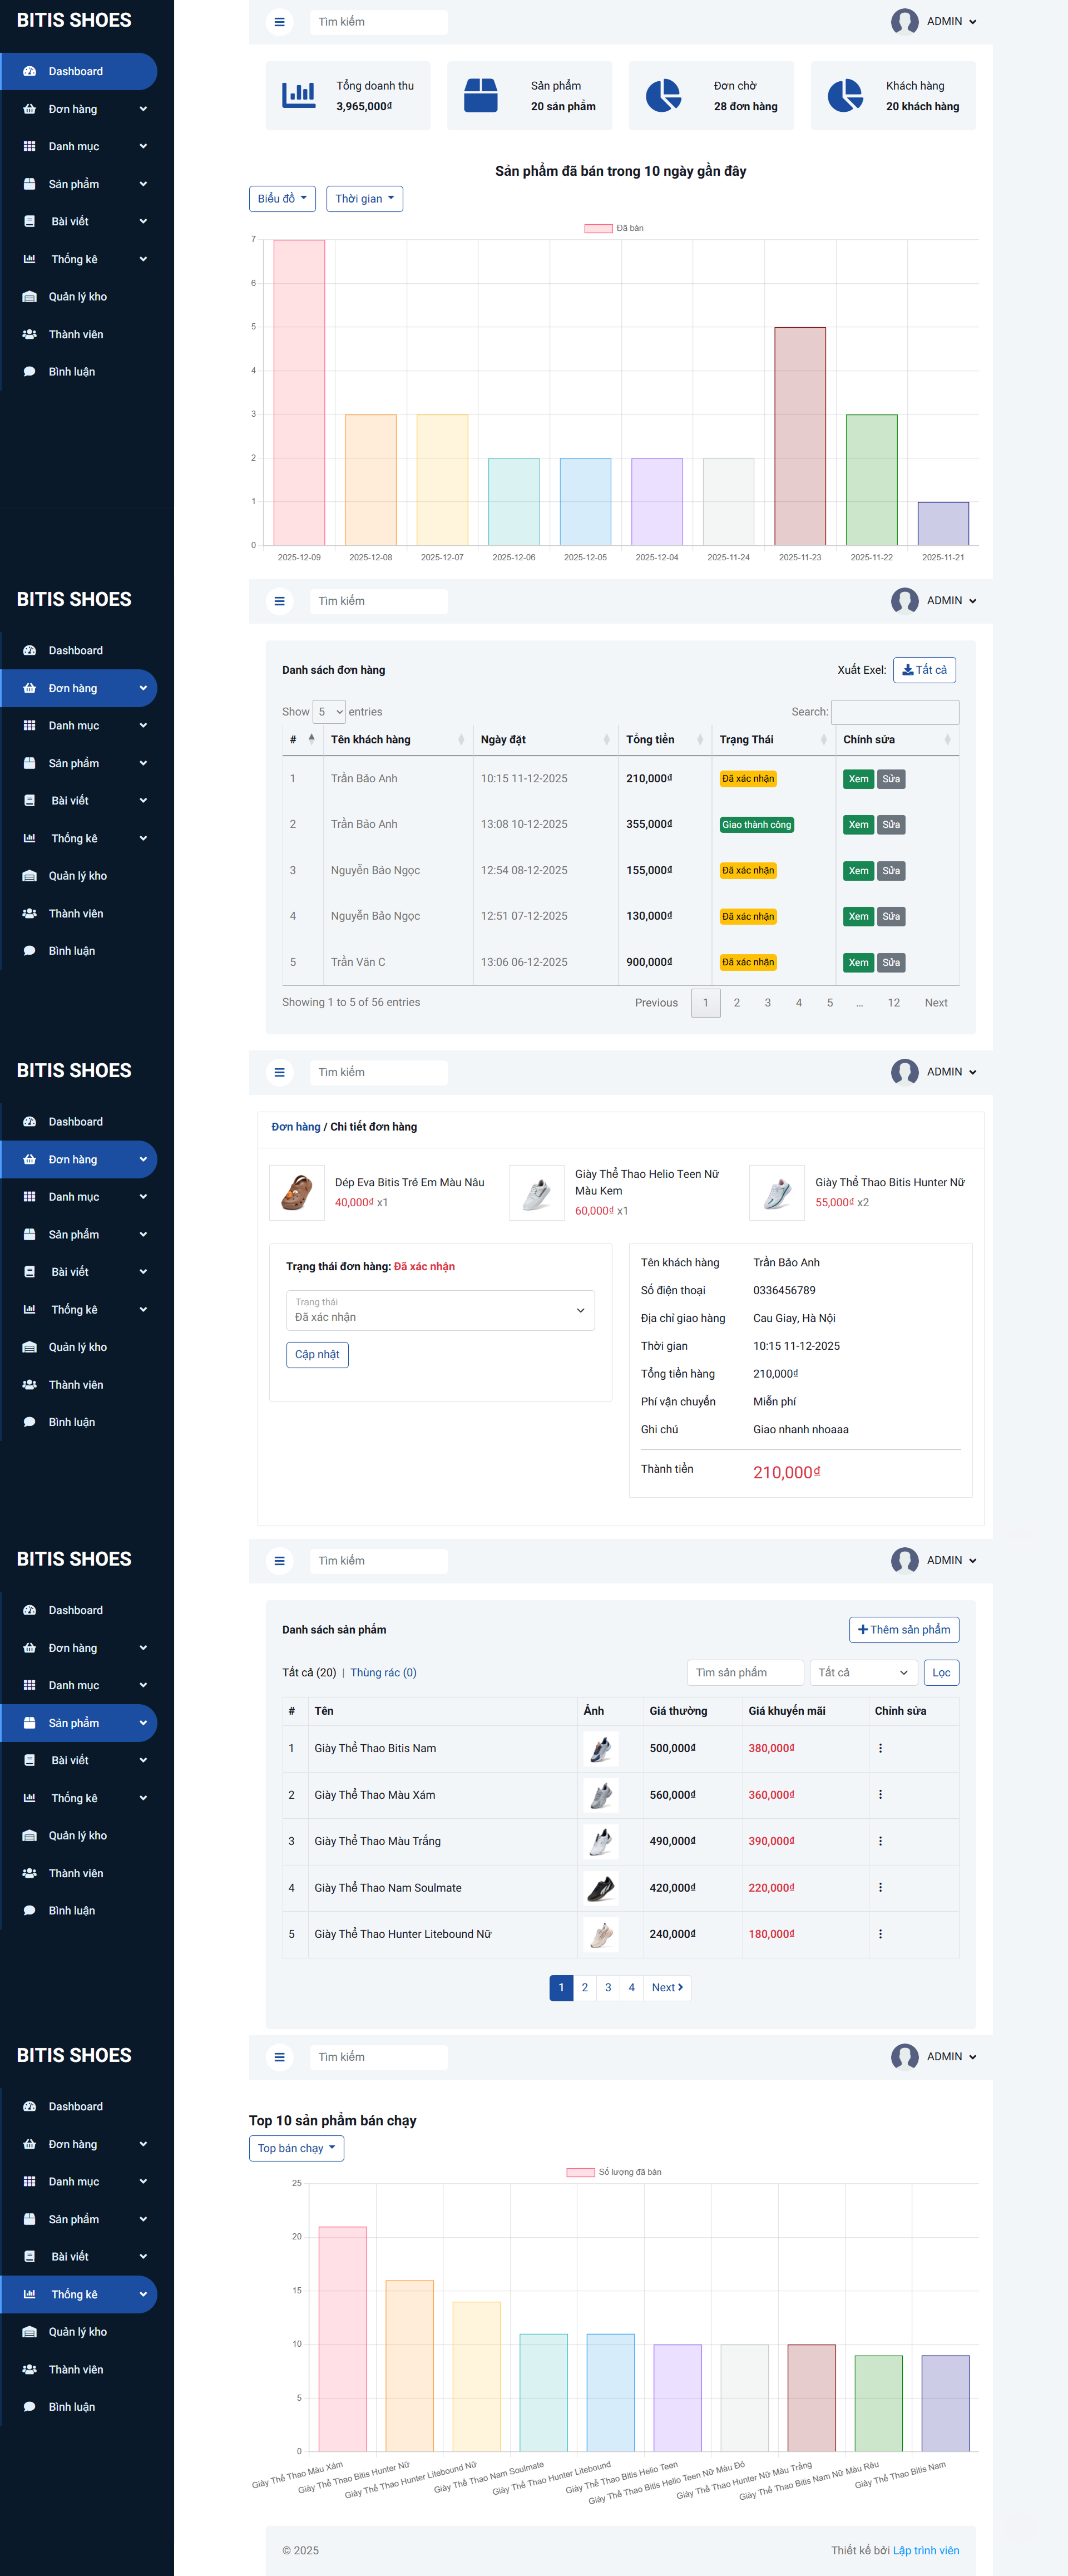
Task: Toggle the Số lượng đã bán legend
Action: click(613, 2172)
